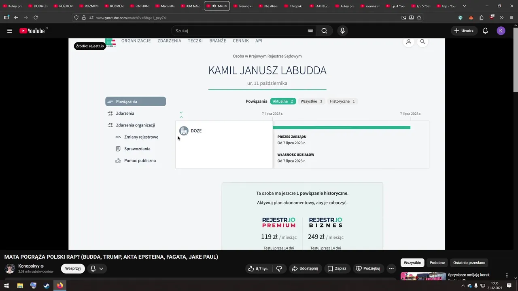The height and width of the screenshot is (291, 518).
Task: Open the on-screen keyboard in search box
Action: coord(310,31)
